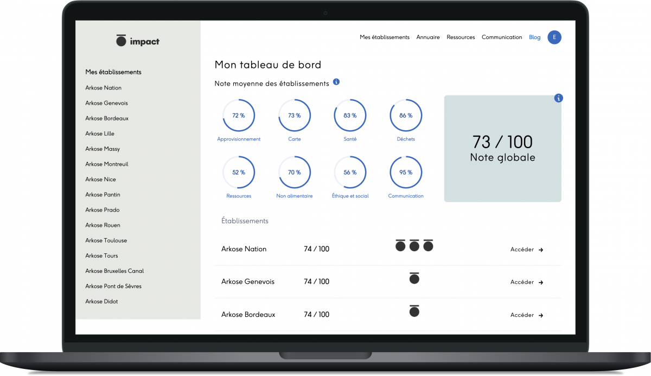Select Arkose Bruxelles Canal in the sidebar

click(x=114, y=271)
